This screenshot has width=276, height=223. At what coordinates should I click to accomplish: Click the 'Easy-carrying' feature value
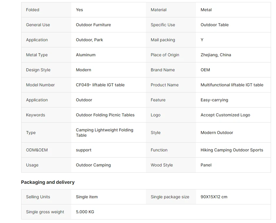pos(214,100)
